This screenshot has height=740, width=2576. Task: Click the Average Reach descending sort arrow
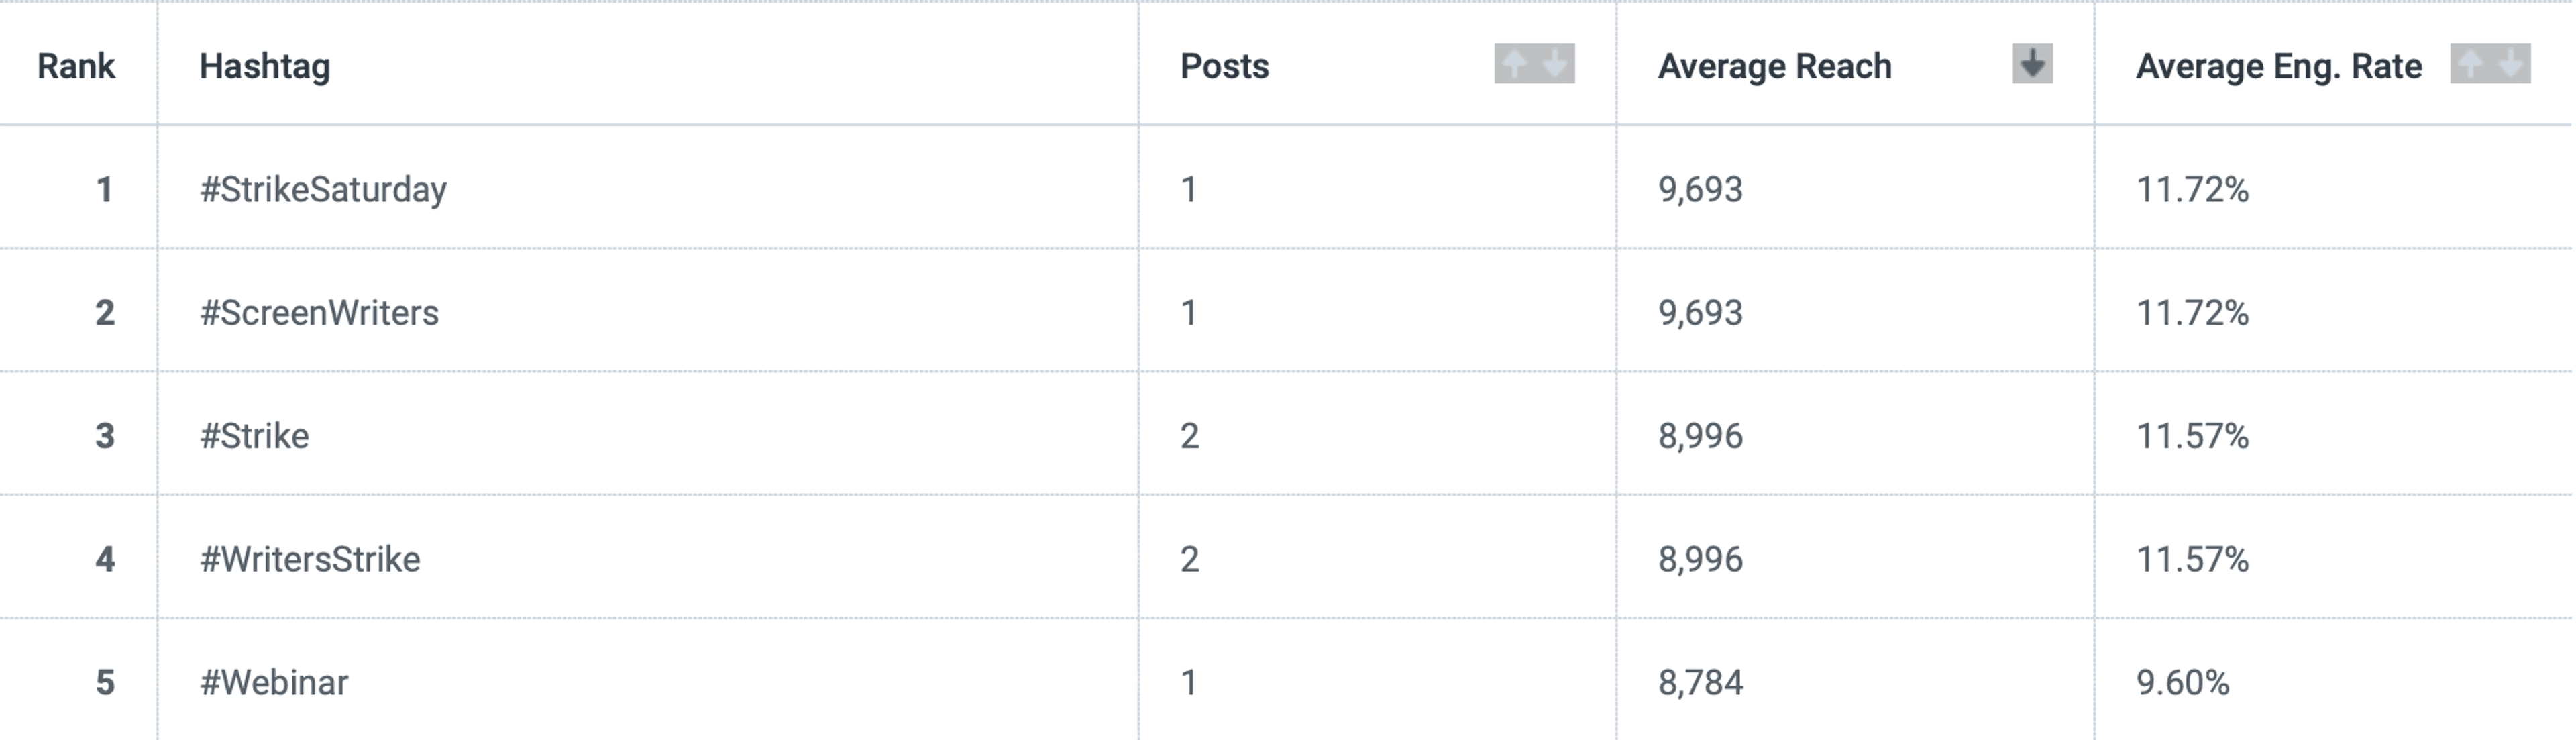(x=2032, y=64)
